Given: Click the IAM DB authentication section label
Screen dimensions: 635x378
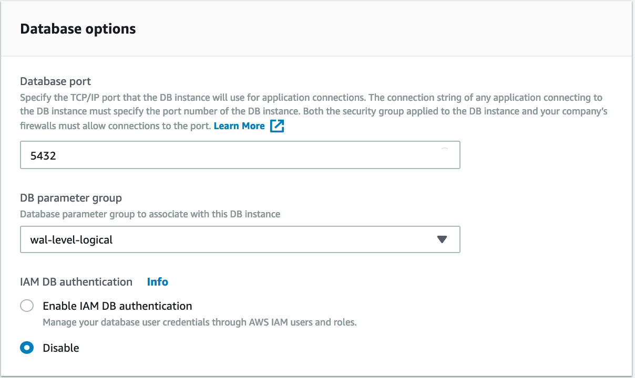Looking at the screenshot, I should [76, 282].
